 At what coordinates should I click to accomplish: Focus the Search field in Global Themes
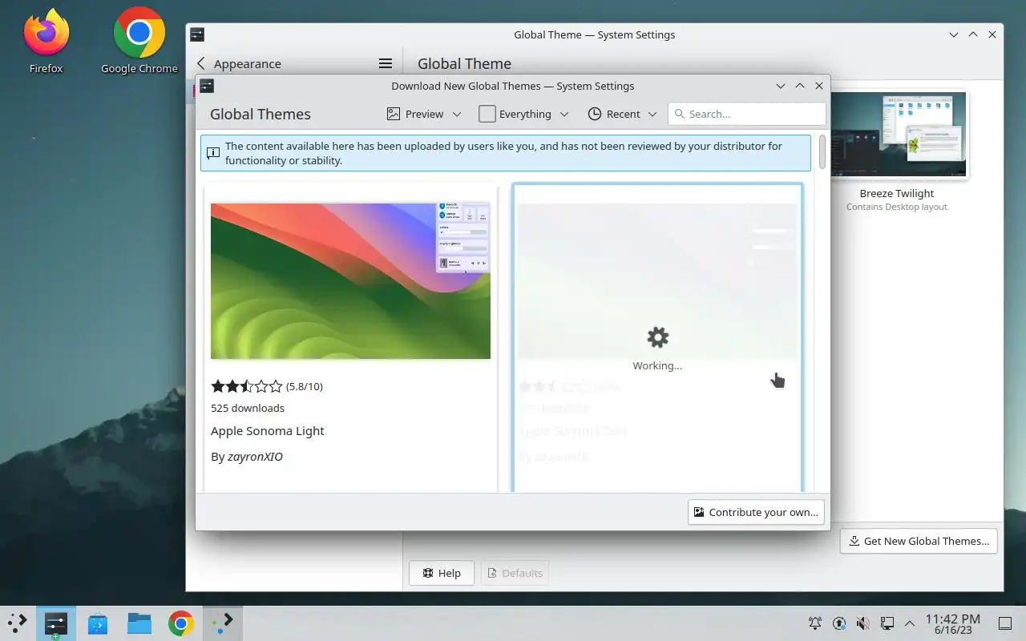(747, 114)
